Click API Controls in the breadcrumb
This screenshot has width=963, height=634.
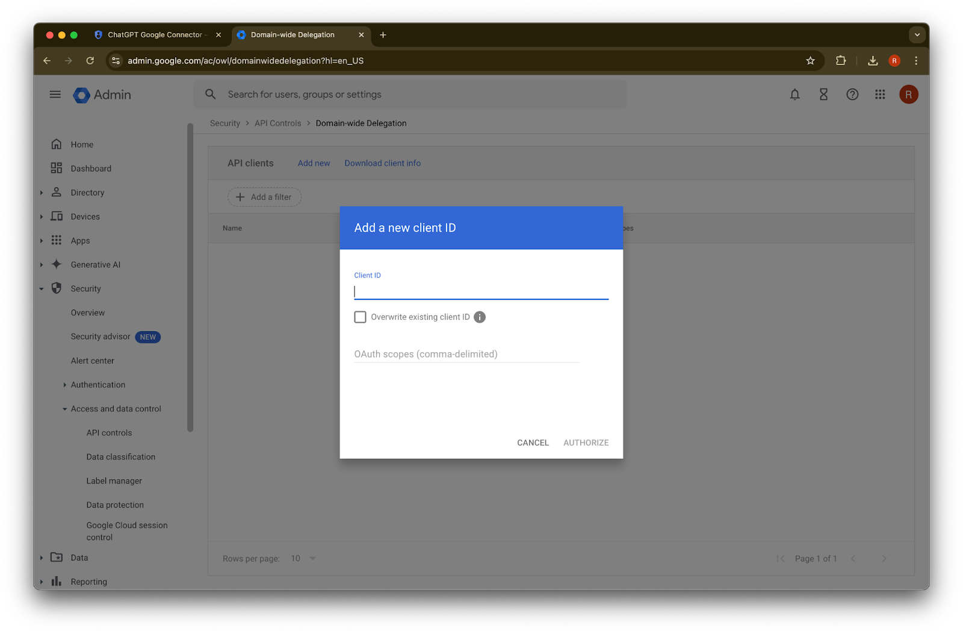[278, 123]
